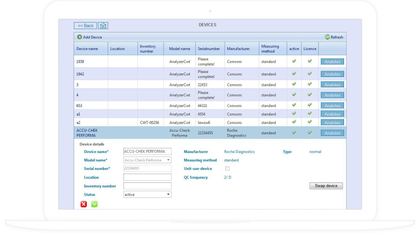Click licence checkmark for device 653

tap(309, 105)
